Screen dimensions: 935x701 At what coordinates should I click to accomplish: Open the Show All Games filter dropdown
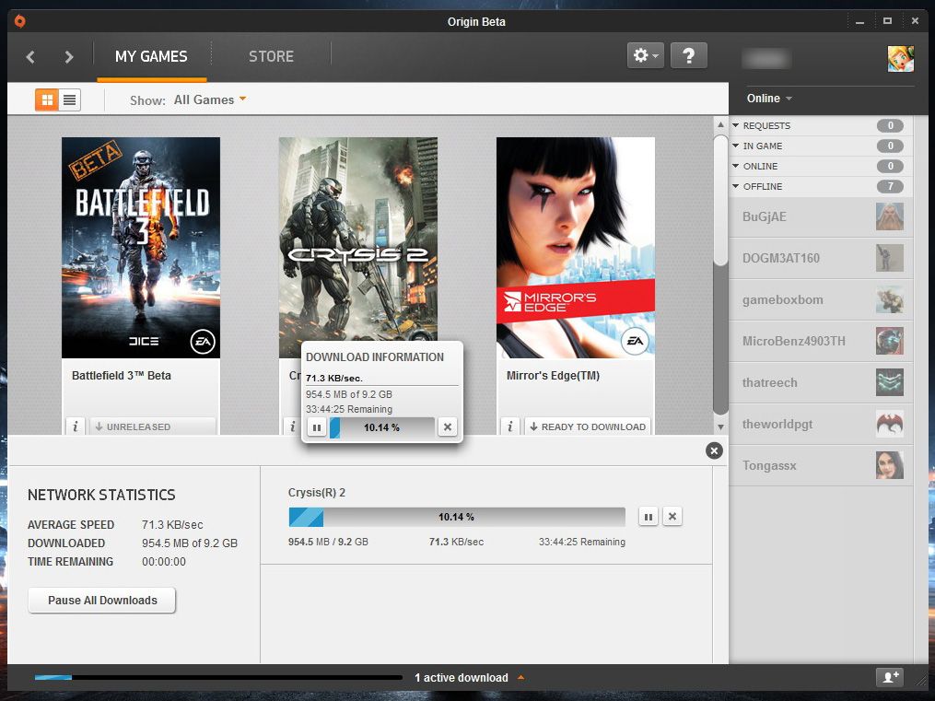click(210, 99)
